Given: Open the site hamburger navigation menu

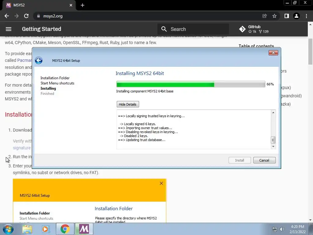Looking at the screenshot, I should pyautogui.click(x=8, y=29).
